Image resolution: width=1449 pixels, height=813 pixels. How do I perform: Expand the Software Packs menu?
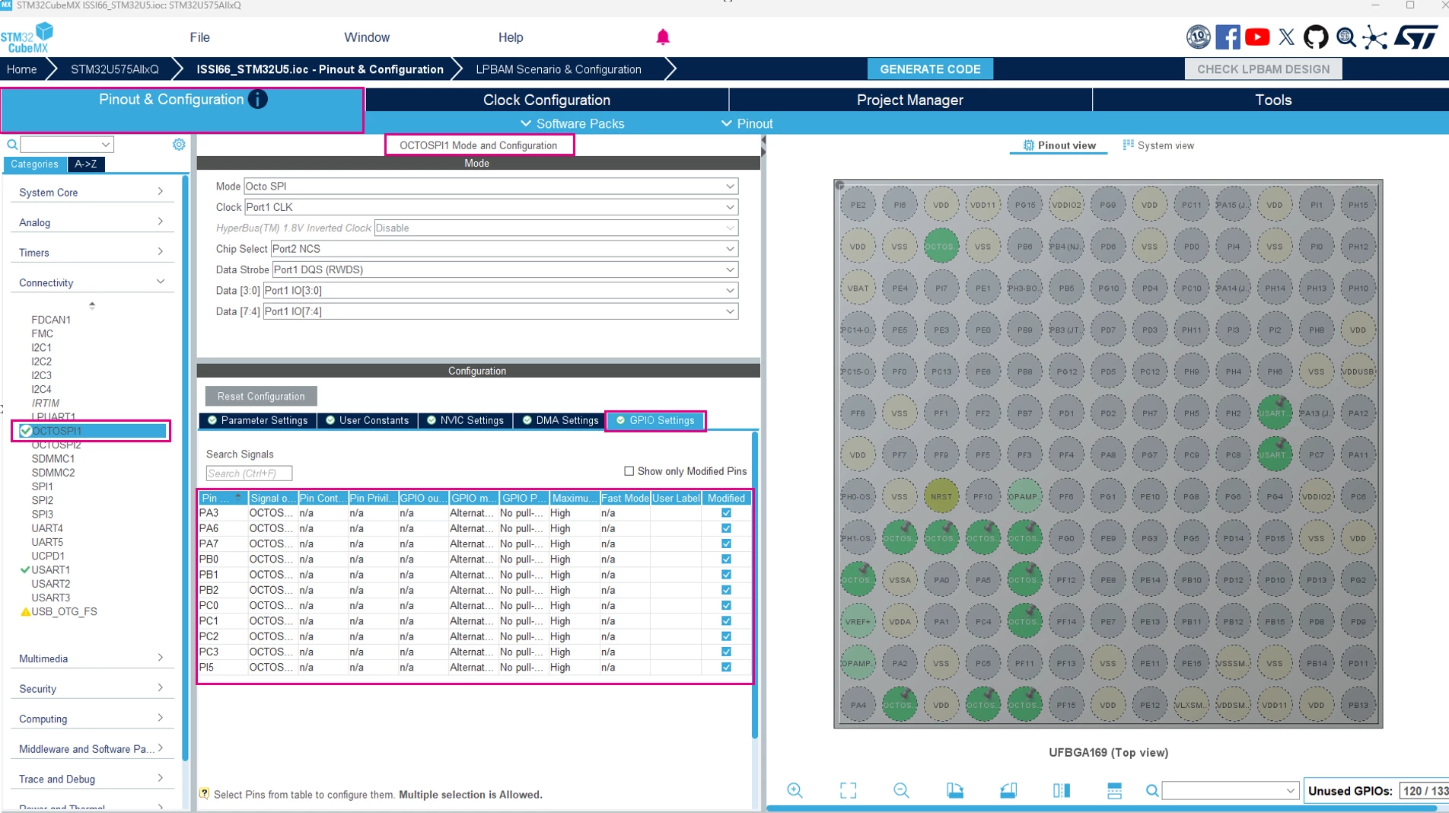(x=572, y=123)
